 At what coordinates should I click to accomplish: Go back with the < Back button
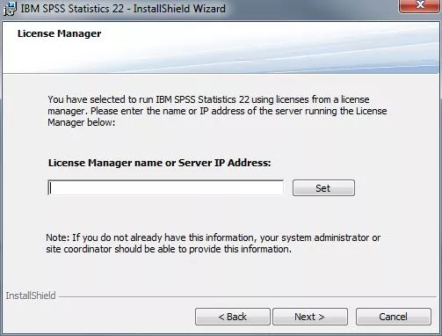click(x=233, y=317)
